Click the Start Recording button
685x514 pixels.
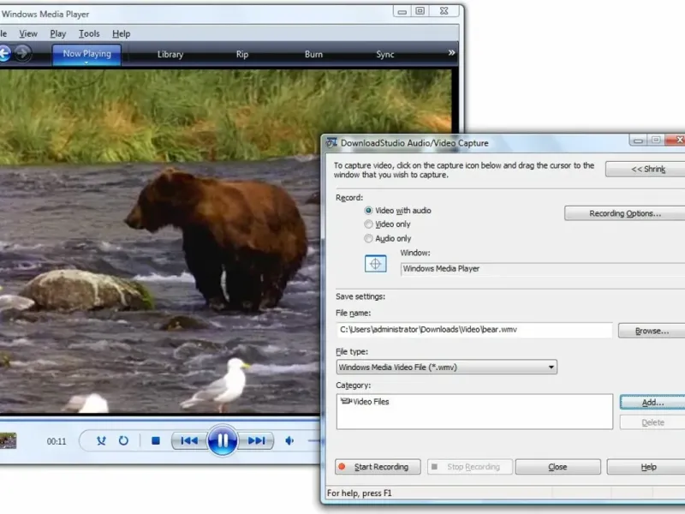click(x=378, y=467)
